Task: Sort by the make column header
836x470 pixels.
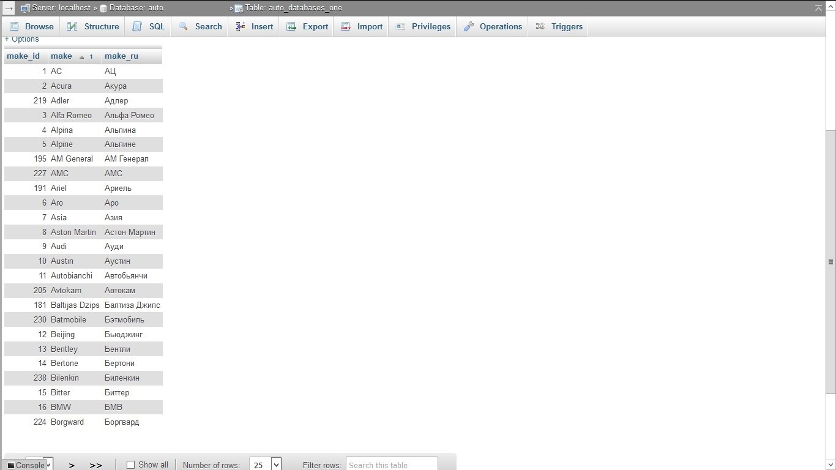Action: coord(61,56)
